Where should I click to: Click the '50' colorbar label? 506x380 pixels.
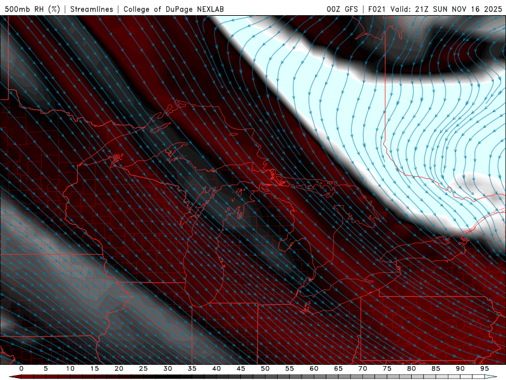265,369
